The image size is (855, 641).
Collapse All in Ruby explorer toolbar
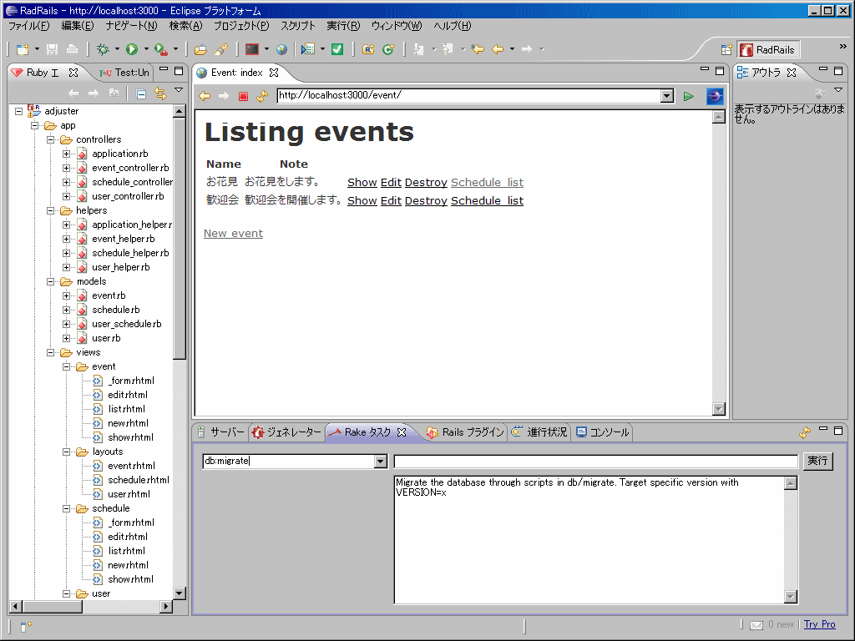140,93
